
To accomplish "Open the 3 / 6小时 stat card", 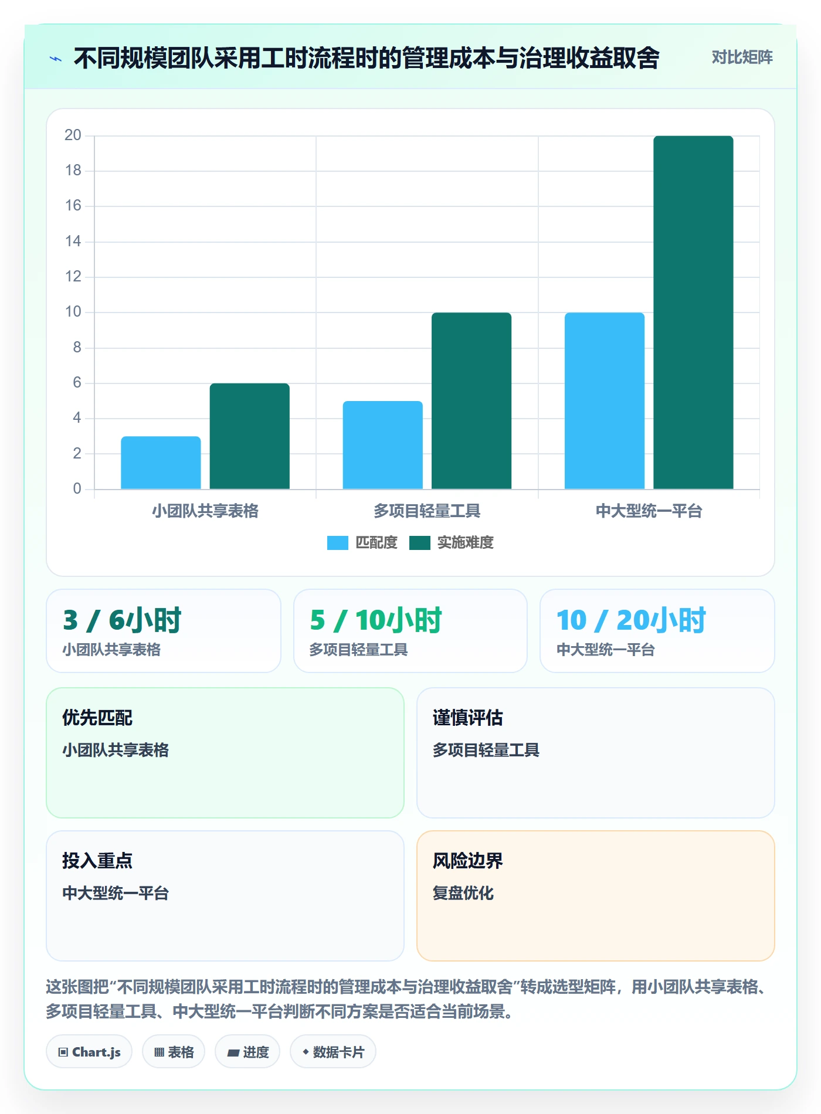I will coord(164,631).
